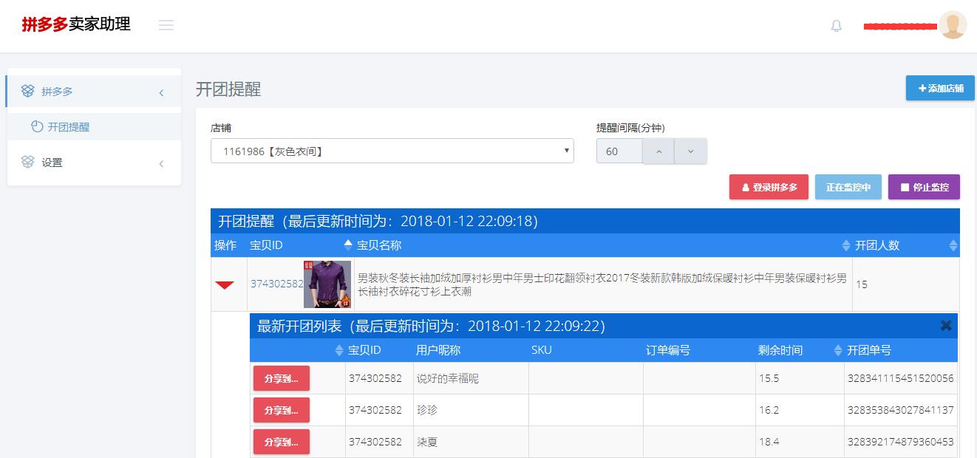
Task: Sort inner list by 开团单号 header
Action: tap(900, 350)
